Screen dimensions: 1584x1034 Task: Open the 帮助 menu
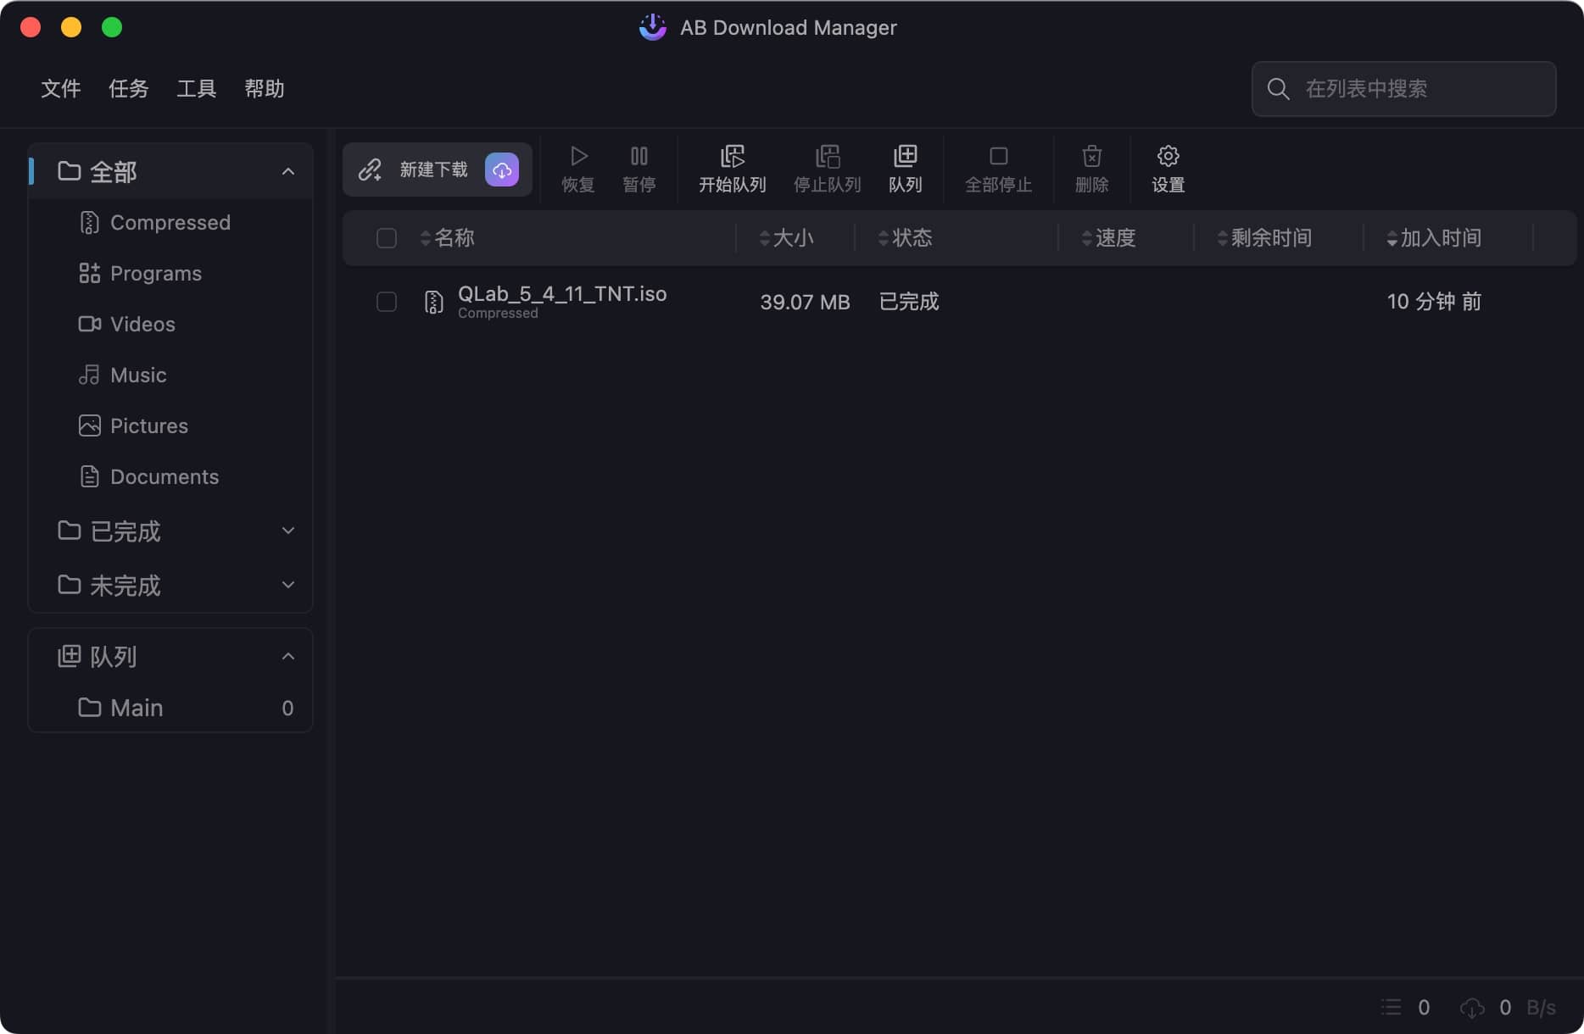(265, 88)
